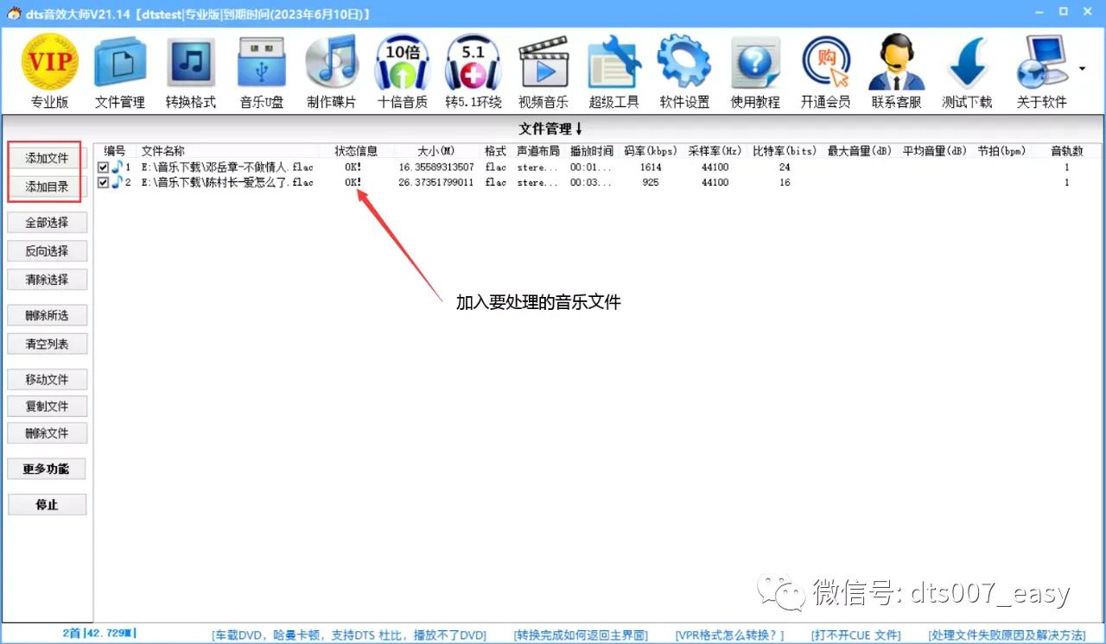The height and width of the screenshot is (644, 1106).
Task: Expand the dropdown arrow beside 关于软件
Action: click(1080, 66)
